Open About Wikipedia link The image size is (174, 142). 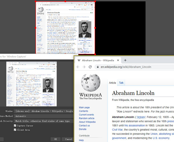87,122
